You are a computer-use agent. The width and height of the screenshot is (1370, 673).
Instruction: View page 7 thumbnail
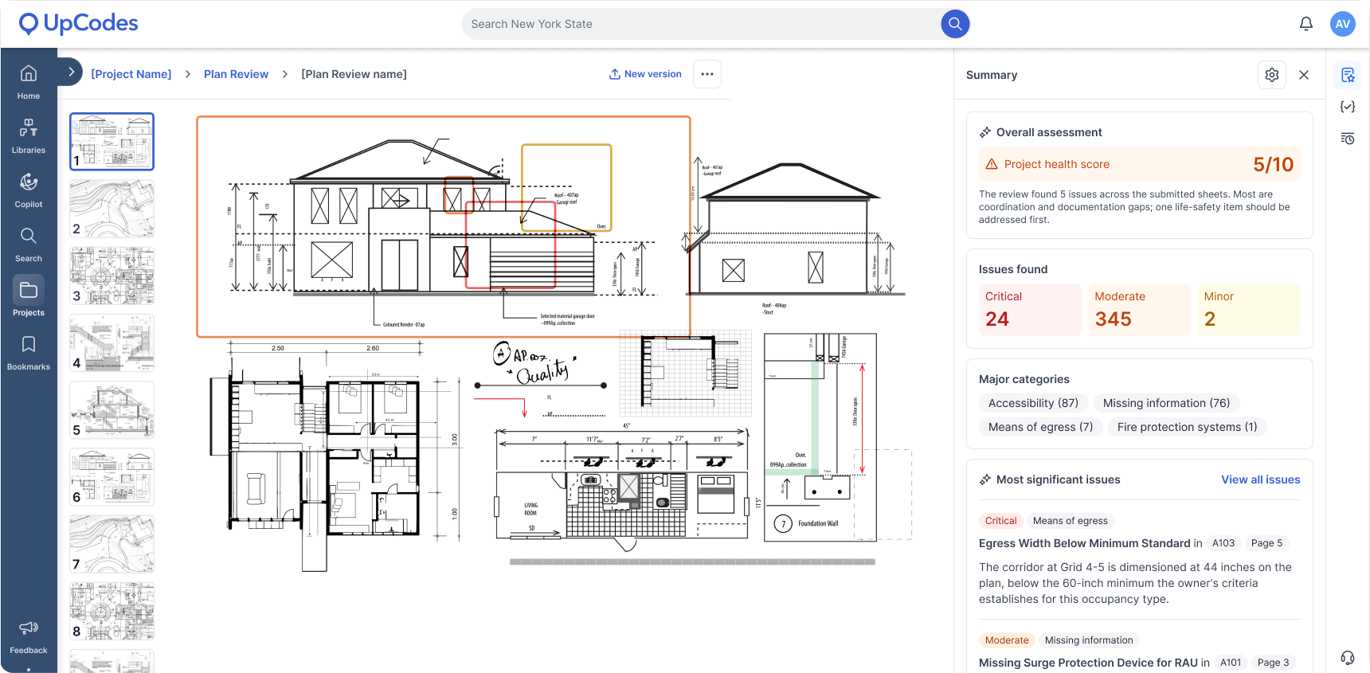click(112, 544)
